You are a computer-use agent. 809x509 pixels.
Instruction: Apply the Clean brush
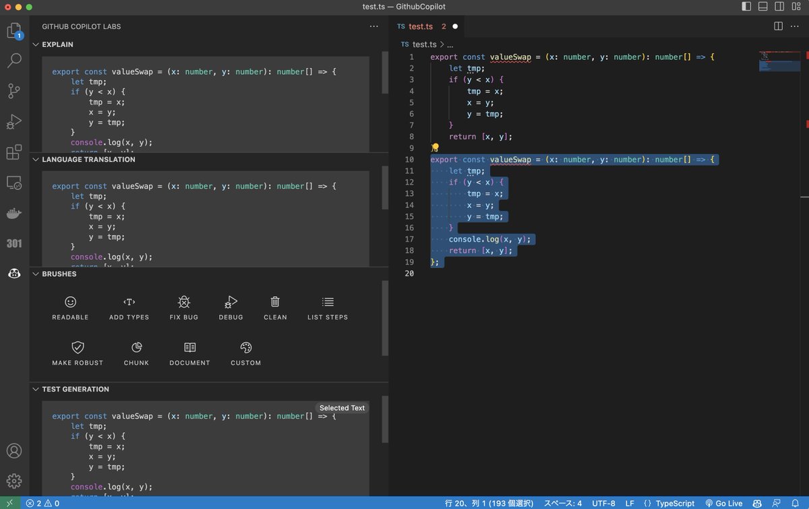[275, 308]
